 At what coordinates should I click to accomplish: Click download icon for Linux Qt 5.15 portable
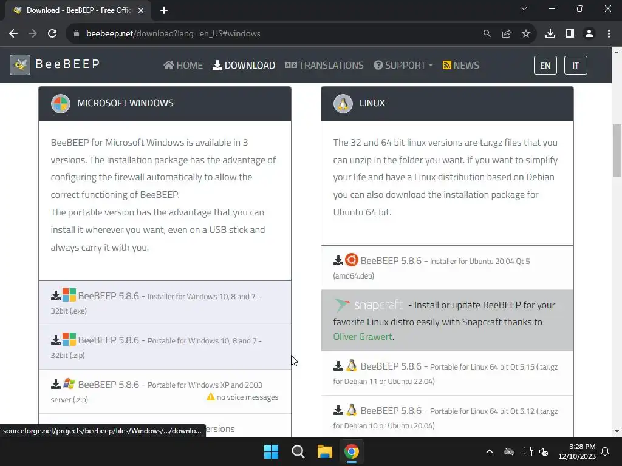pyautogui.click(x=338, y=366)
